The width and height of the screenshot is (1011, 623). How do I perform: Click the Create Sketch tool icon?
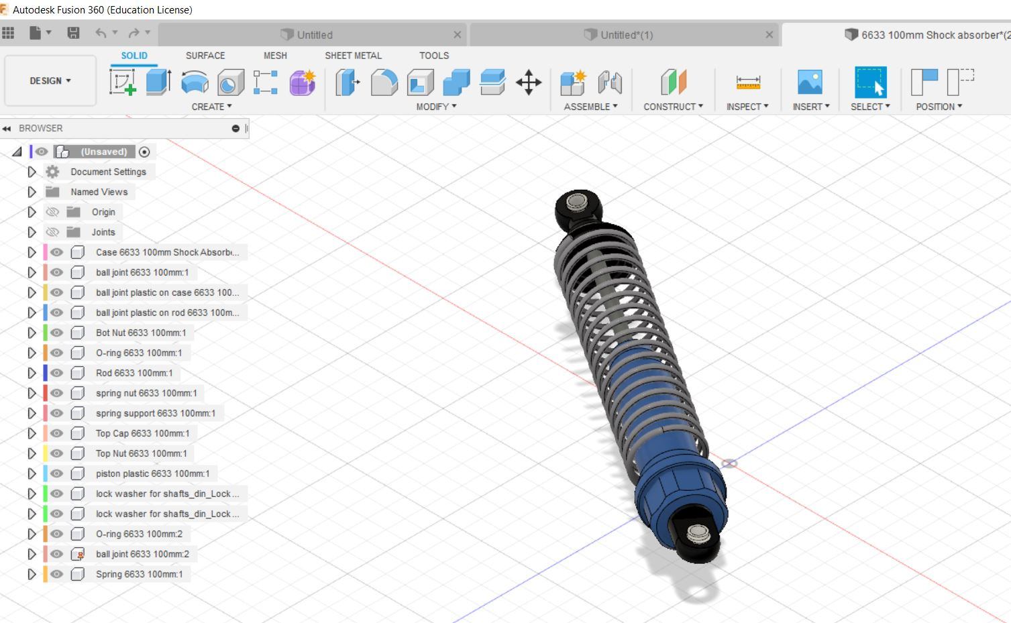123,82
